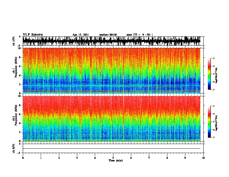Click the time axis tick label "1"

click(41, 158)
